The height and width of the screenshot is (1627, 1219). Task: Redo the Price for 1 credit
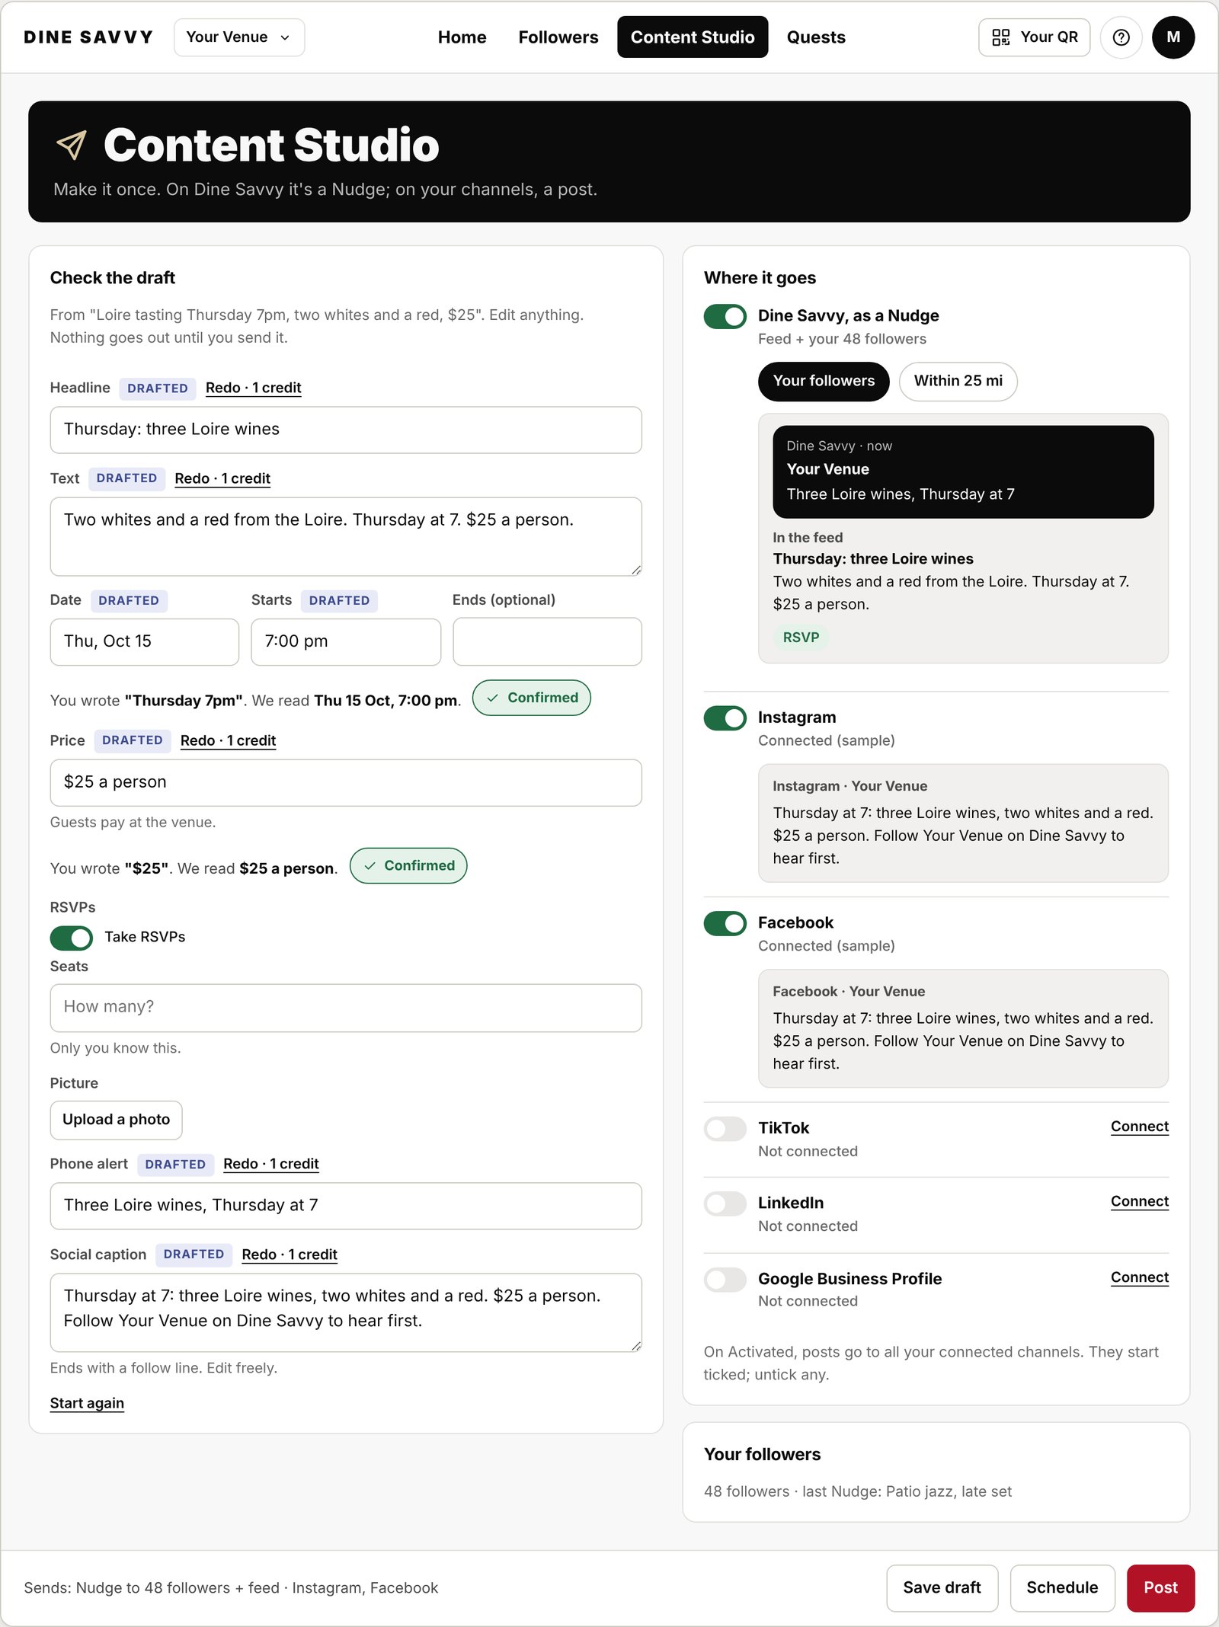click(x=228, y=741)
